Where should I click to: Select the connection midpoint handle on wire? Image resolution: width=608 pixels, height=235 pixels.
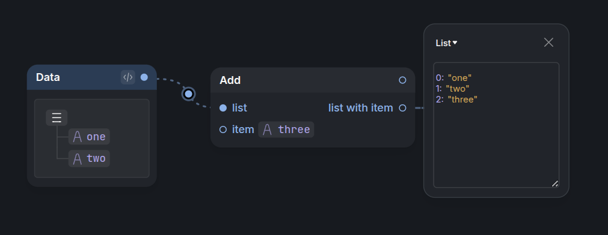pyautogui.click(x=188, y=94)
